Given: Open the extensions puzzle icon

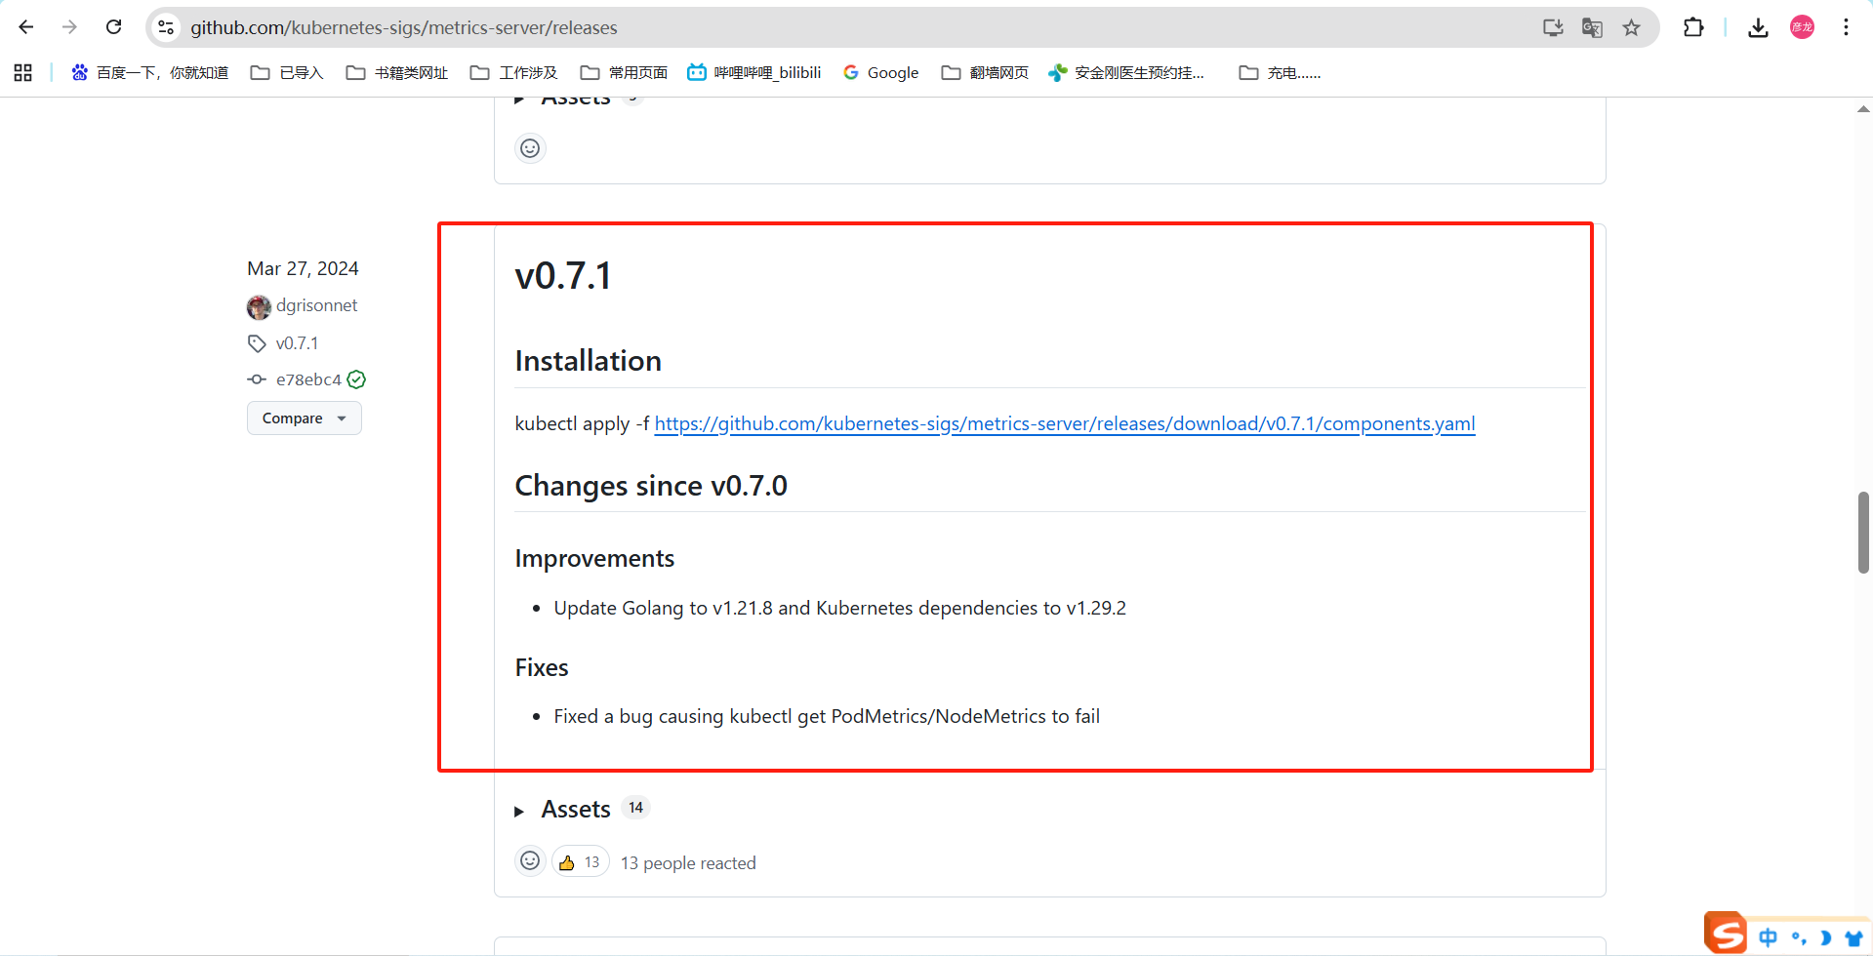Looking at the screenshot, I should (1693, 27).
